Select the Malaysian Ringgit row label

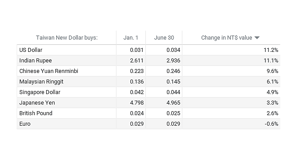coord(41,82)
